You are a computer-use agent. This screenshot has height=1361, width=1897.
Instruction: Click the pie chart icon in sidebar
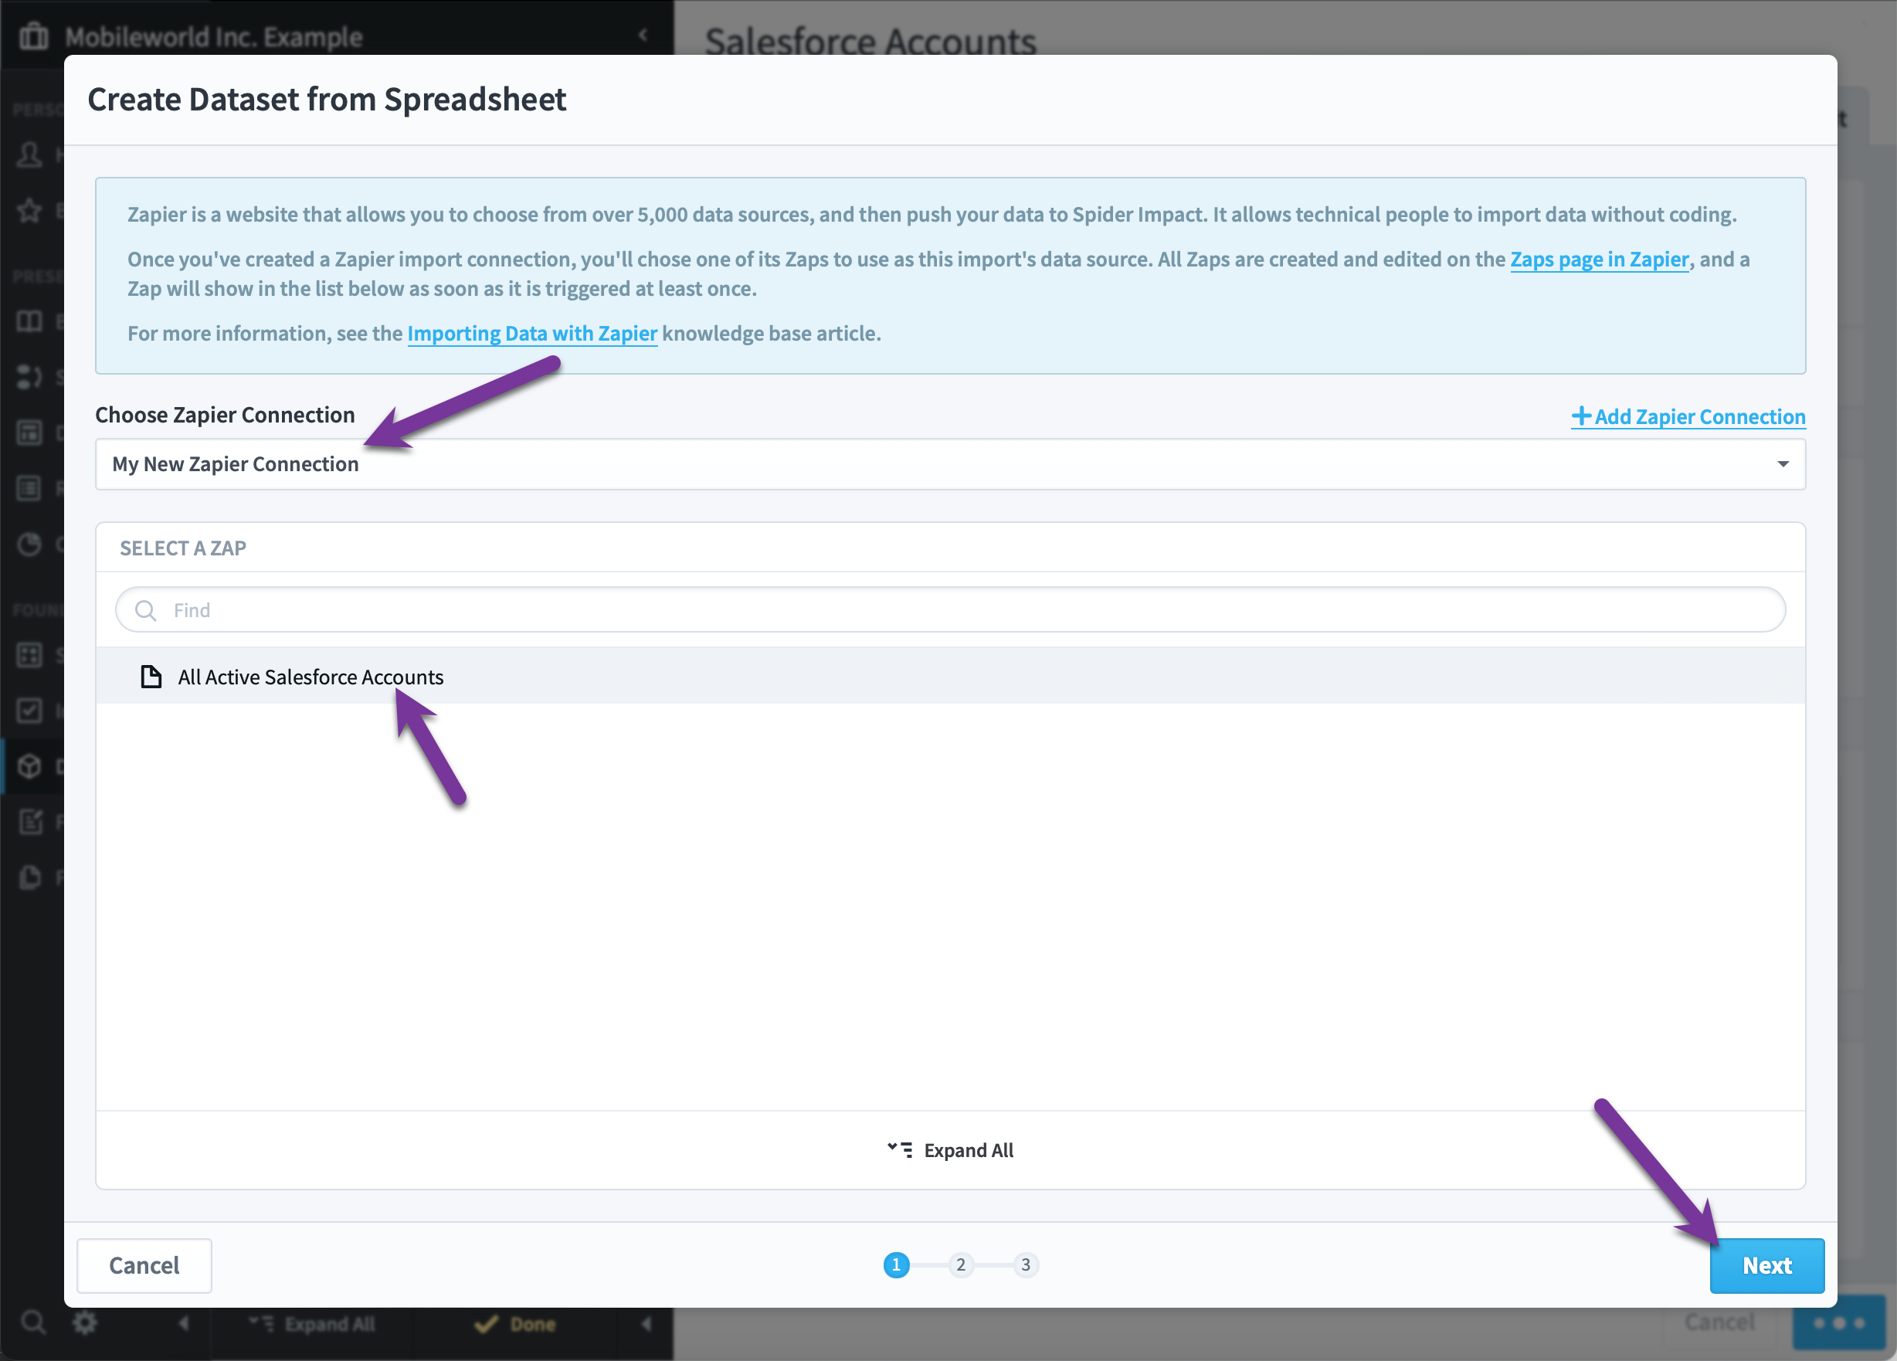coord(29,544)
